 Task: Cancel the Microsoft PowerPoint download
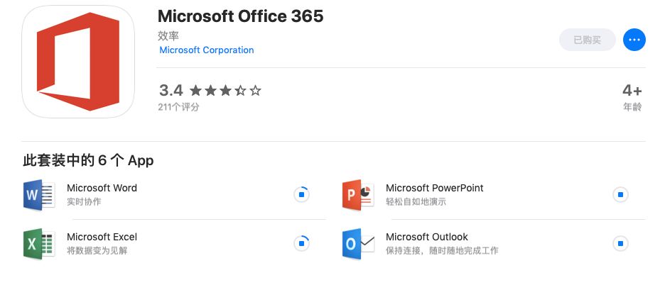[x=620, y=195]
